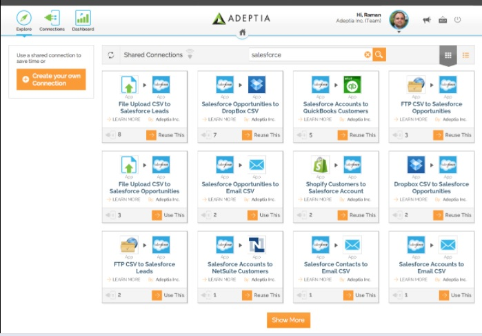Open Learn More for File Upload CSV to Salesforce Leads
The height and width of the screenshot is (336, 482).
coord(123,119)
